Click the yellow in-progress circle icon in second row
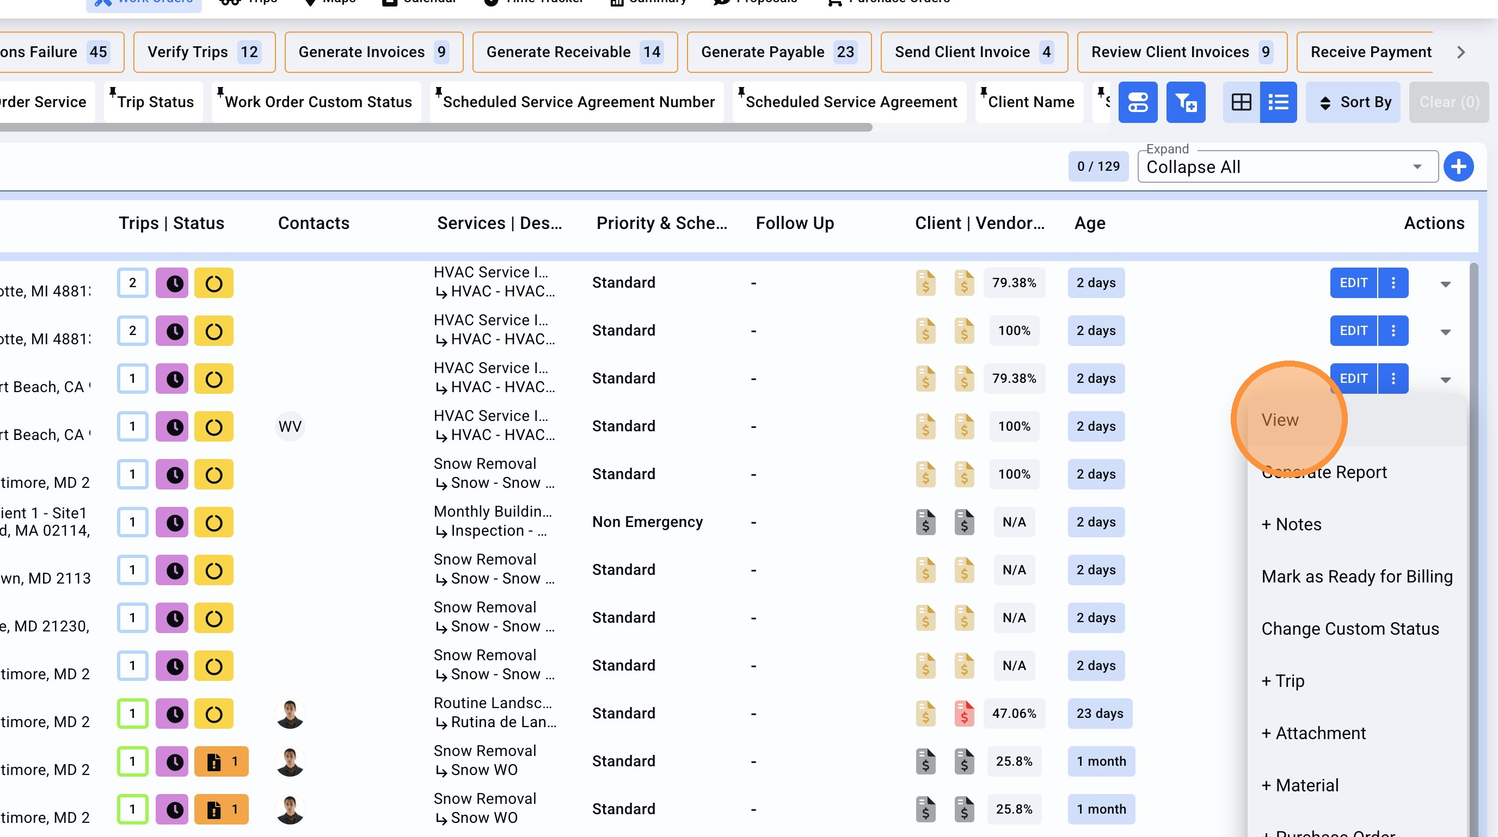 click(x=213, y=331)
